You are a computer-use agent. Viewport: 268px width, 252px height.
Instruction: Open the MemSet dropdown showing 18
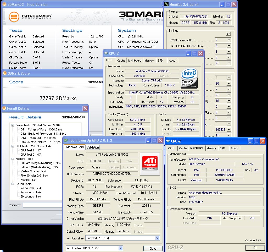229,101
